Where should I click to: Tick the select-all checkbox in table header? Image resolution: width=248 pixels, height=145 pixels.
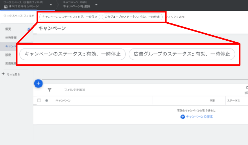pos(39,100)
